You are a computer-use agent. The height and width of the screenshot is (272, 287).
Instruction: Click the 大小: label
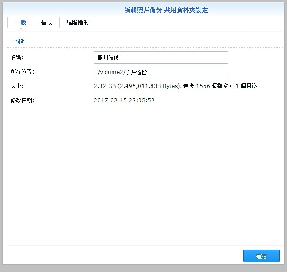click(17, 86)
